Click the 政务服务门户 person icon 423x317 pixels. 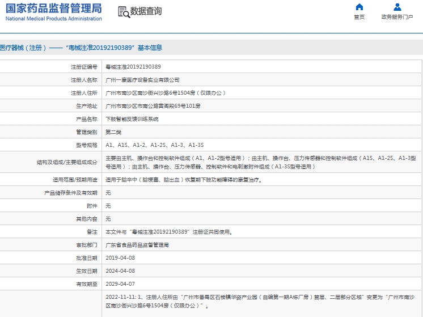point(397,7)
